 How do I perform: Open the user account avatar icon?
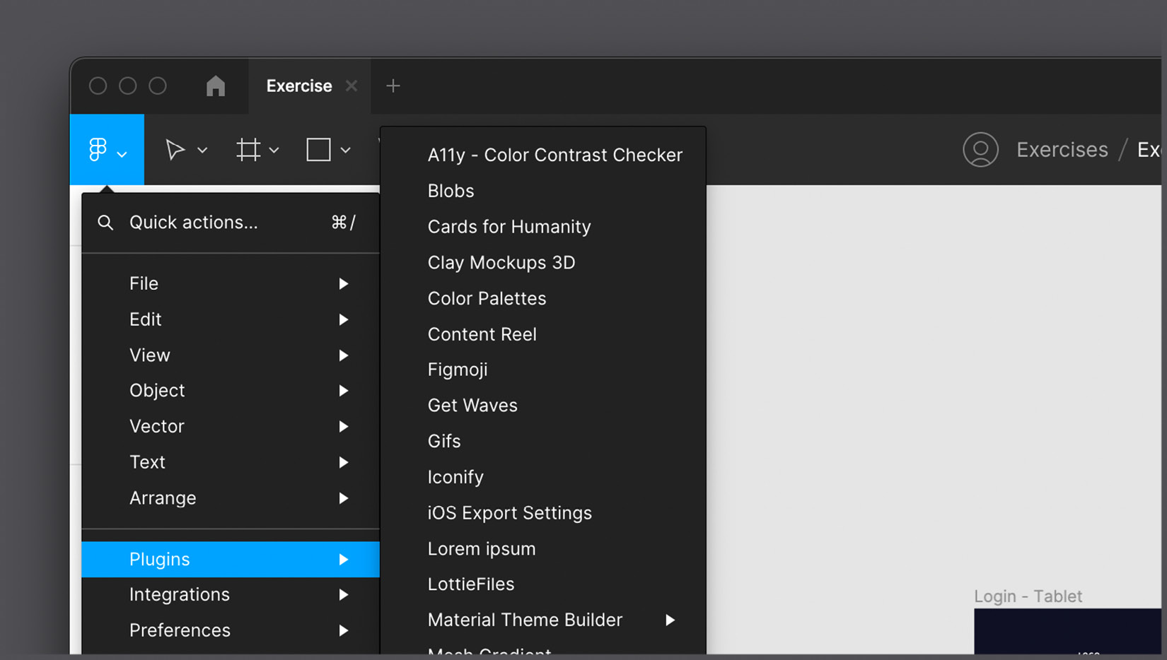980,150
